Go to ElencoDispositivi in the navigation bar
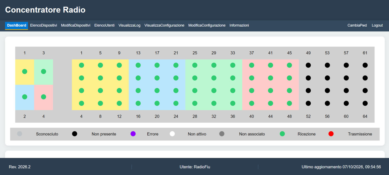Viewport: 389px width, 175px height. click(x=44, y=26)
